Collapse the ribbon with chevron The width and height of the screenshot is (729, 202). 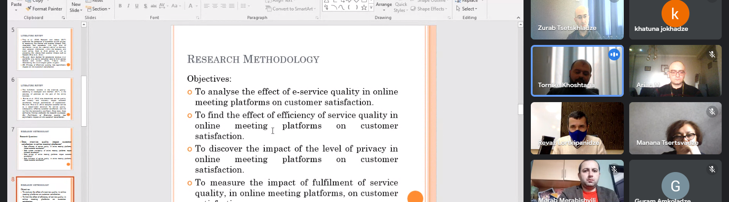tap(519, 18)
